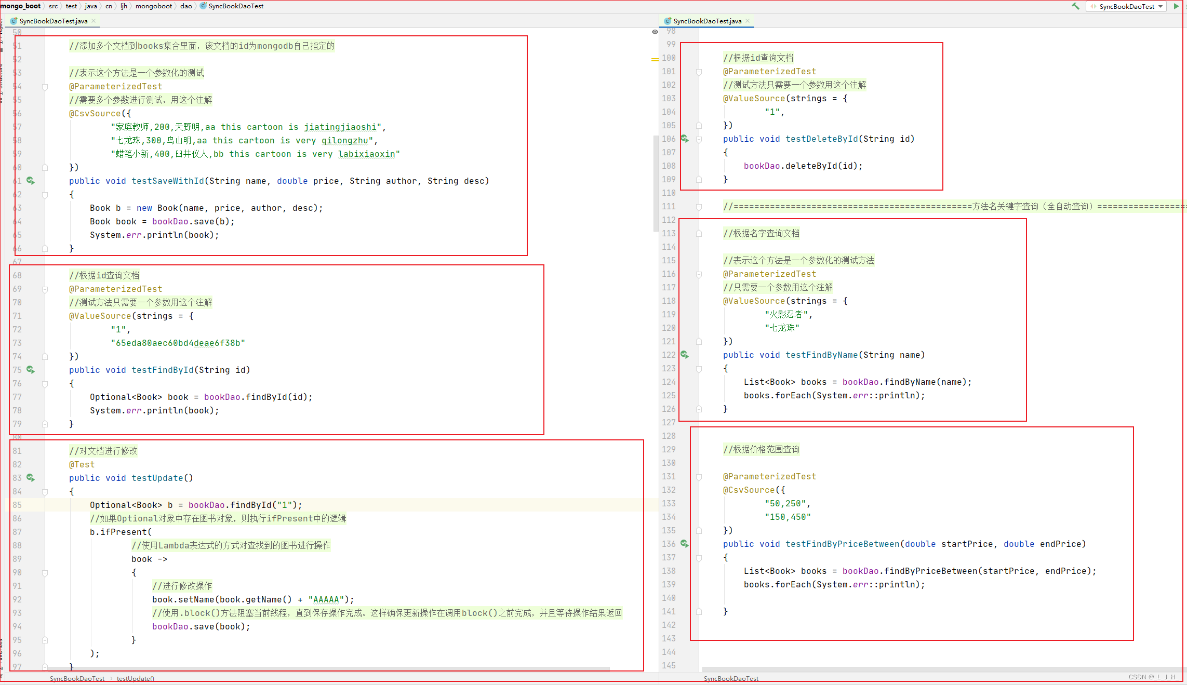Viewport: 1187px width, 685px height.
Task: Run testSaveWithId from its gutter icon
Action: point(31,181)
